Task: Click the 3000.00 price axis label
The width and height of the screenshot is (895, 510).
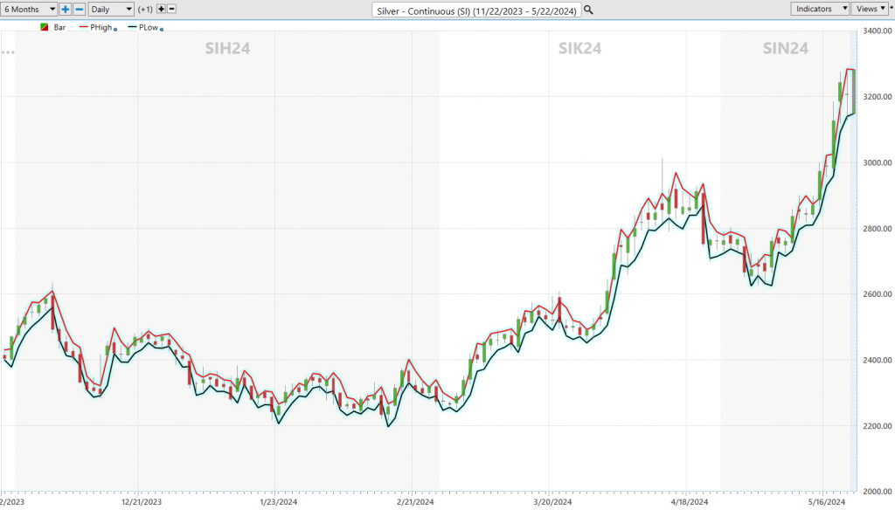Action: click(x=876, y=162)
